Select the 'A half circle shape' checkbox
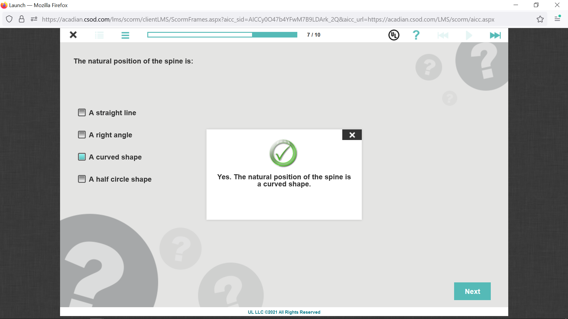 click(x=82, y=179)
